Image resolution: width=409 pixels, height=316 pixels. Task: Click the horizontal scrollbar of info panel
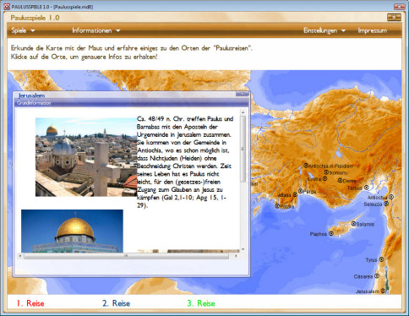128,256
